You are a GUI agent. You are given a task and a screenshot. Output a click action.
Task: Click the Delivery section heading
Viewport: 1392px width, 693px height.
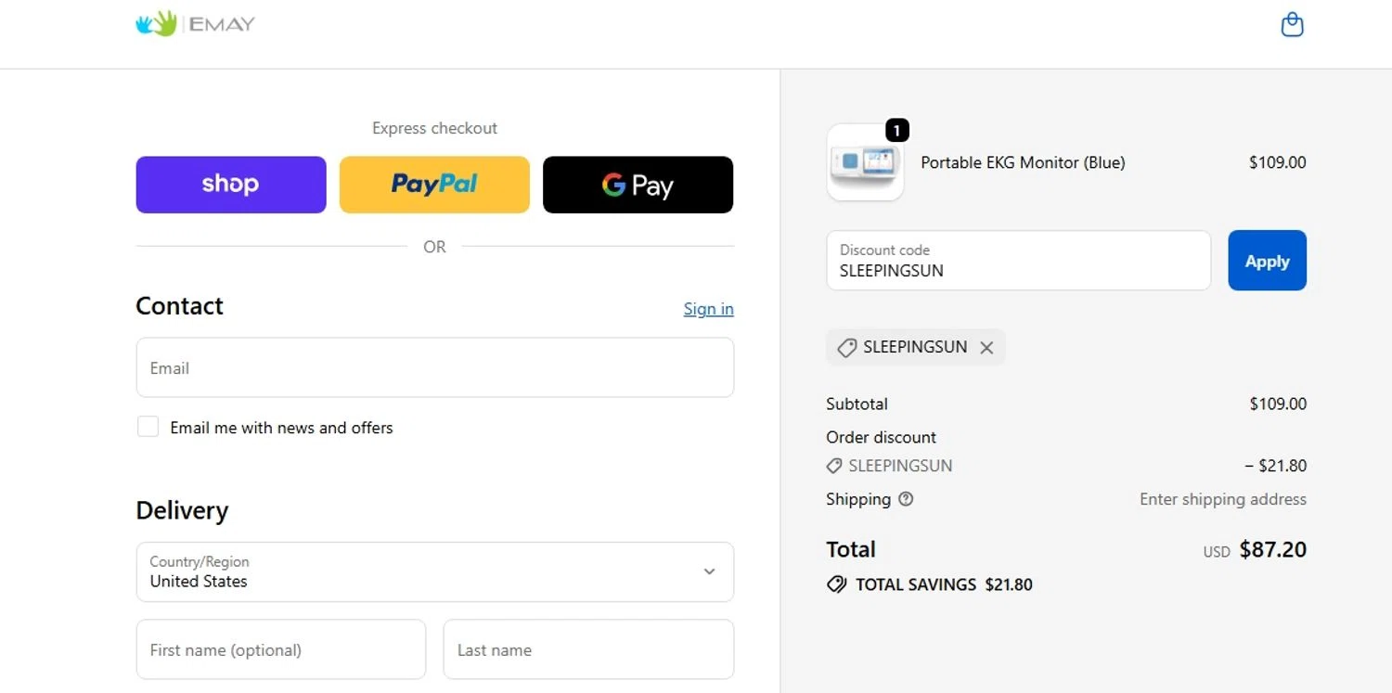tap(182, 510)
